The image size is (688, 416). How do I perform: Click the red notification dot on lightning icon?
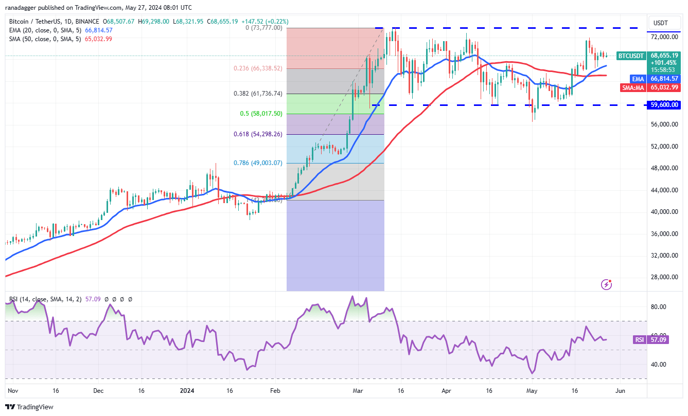pos(611,280)
